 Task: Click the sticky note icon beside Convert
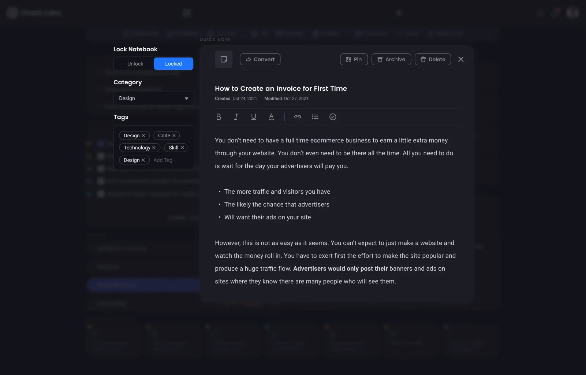tap(224, 59)
